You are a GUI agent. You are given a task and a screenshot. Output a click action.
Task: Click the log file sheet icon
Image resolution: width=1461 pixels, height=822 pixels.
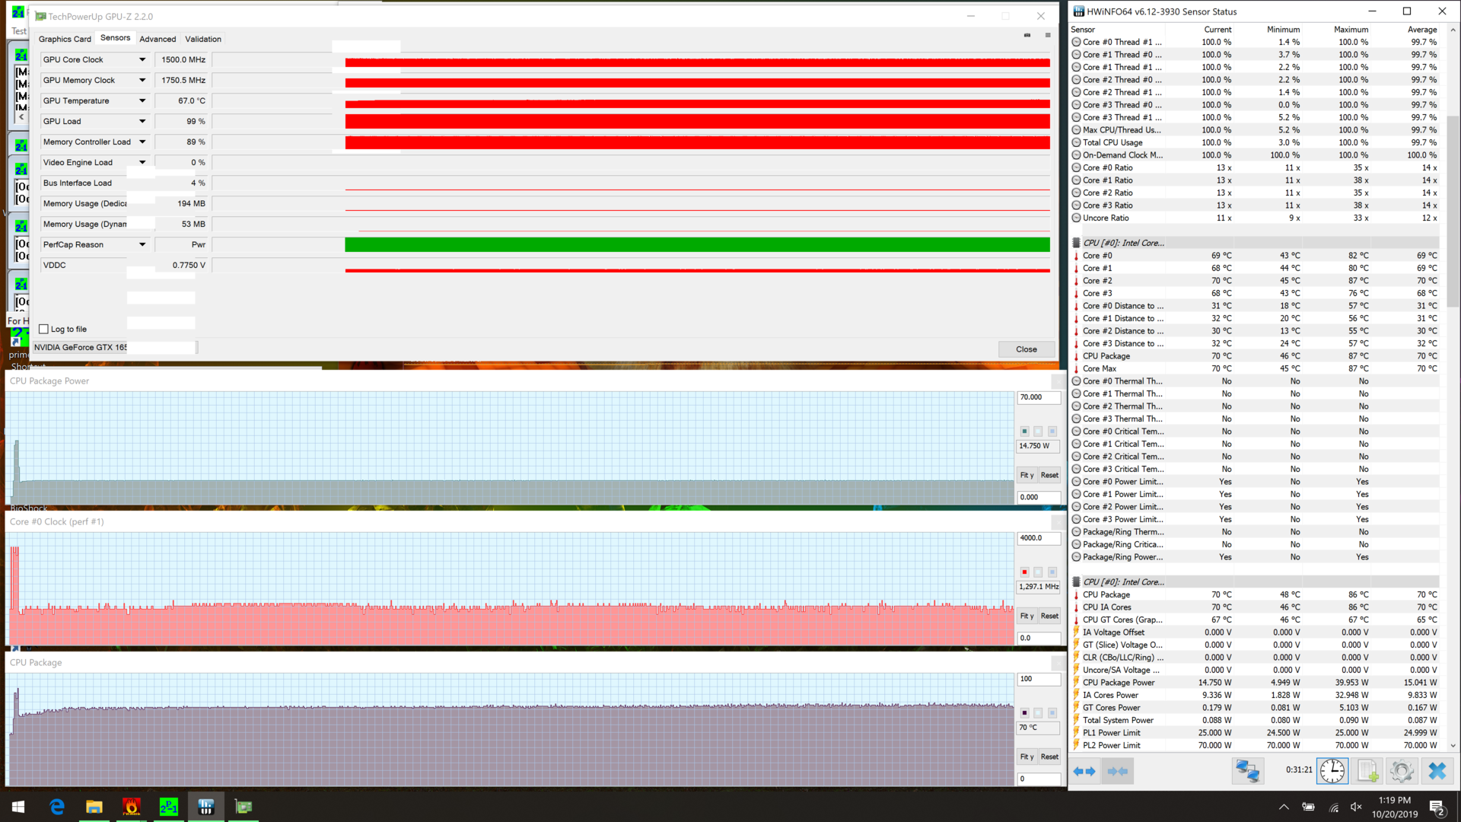point(1367,771)
